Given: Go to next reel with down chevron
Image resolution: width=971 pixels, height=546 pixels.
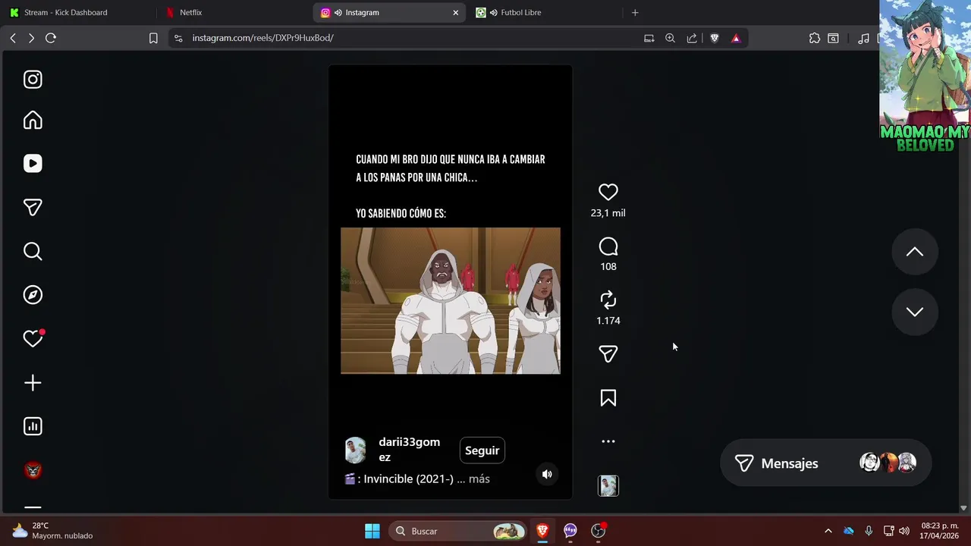Looking at the screenshot, I should click(915, 312).
